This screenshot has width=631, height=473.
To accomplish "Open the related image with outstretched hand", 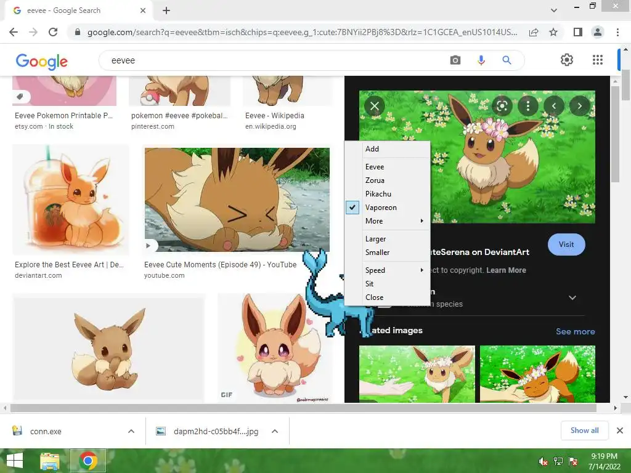I will 417,374.
